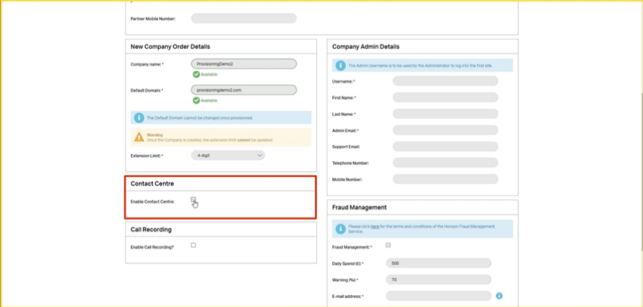Open the 'here' terms and conditions link
The image size is (643, 307).
pos(375,227)
